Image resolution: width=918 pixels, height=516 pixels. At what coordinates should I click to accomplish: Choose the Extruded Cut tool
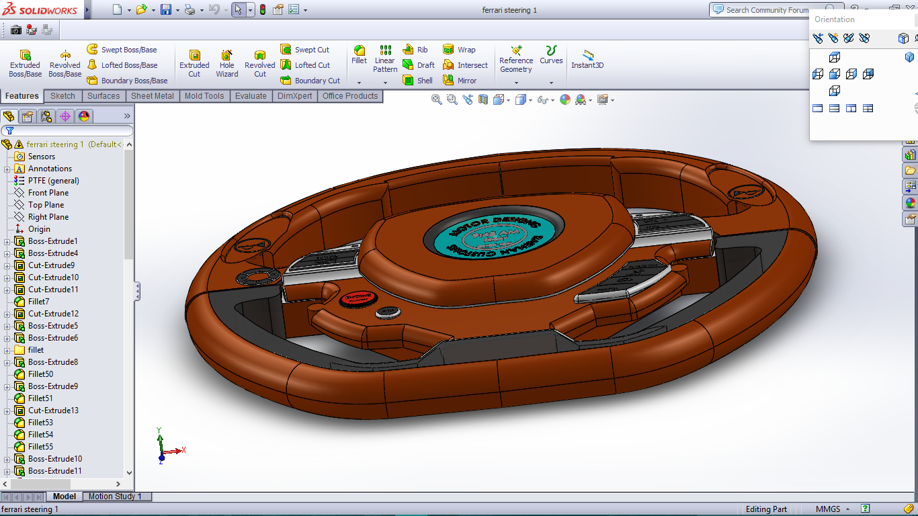point(194,63)
